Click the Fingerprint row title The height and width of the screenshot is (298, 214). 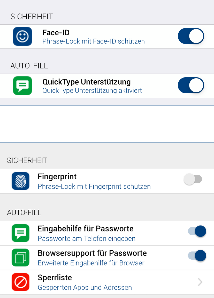tap(57, 177)
